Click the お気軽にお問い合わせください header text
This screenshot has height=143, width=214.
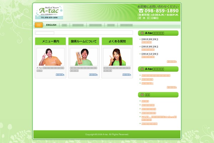(x=158, y=6)
